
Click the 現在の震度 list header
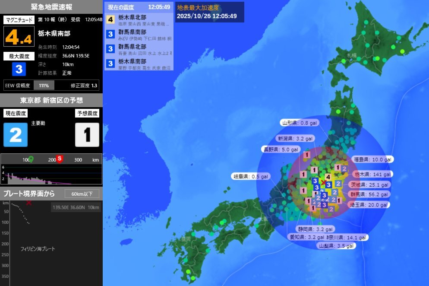pyautogui.click(x=139, y=7)
